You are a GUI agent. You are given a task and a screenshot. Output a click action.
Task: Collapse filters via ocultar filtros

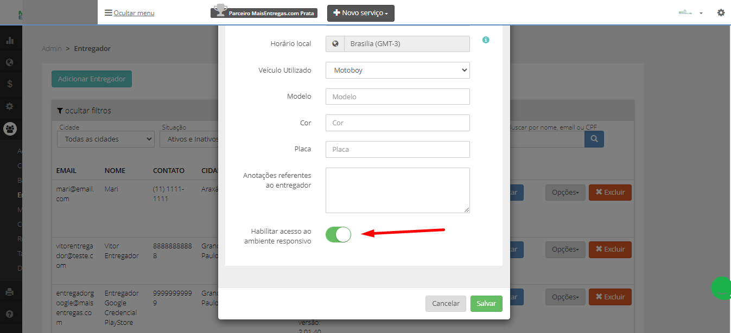pyautogui.click(x=84, y=111)
